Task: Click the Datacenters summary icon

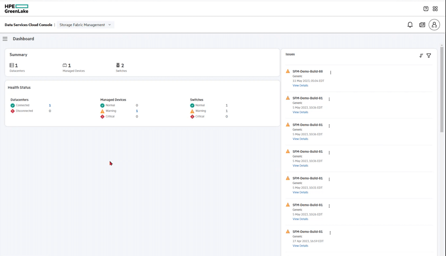Action: [12, 65]
